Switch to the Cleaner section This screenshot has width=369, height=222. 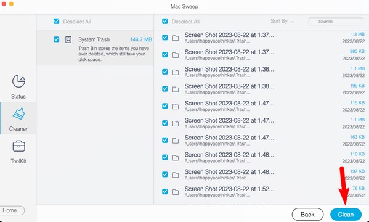click(18, 119)
